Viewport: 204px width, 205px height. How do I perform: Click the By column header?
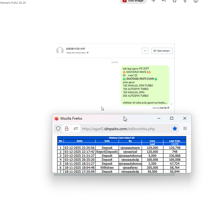point(130,141)
